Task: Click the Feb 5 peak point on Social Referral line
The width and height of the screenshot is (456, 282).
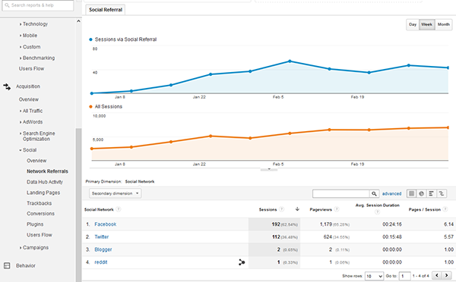Action: (290, 61)
